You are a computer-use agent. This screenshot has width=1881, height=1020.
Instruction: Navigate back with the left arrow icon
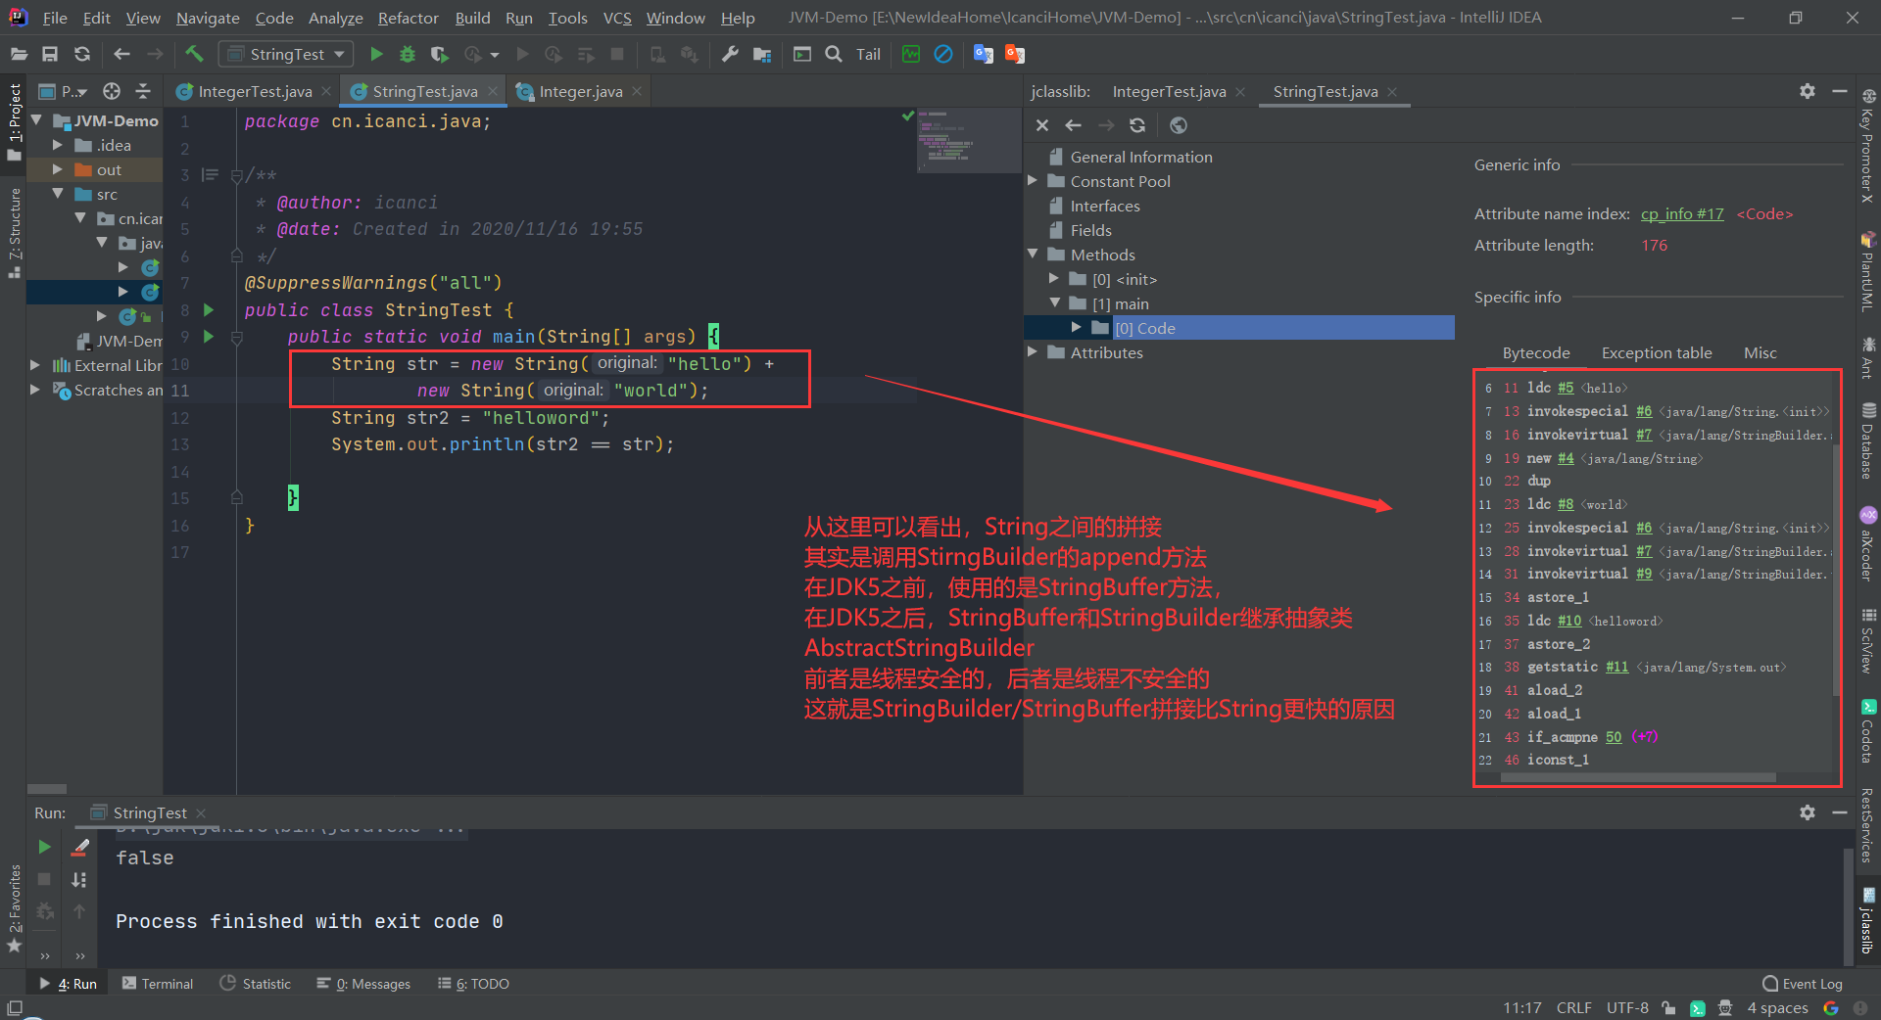coord(121,54)
